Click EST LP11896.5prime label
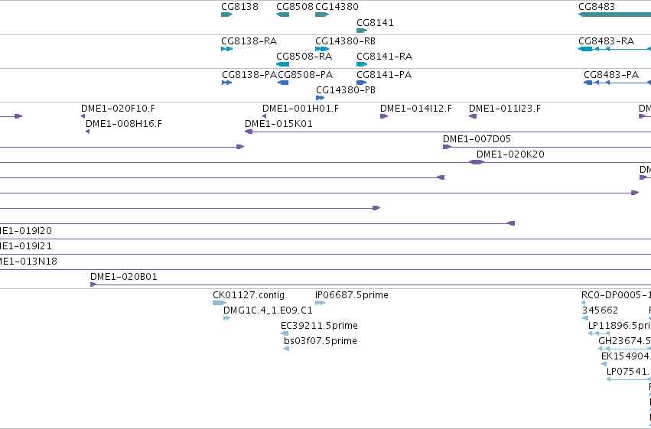This screenshot has width=651, height=429. [x=620, y=326]
